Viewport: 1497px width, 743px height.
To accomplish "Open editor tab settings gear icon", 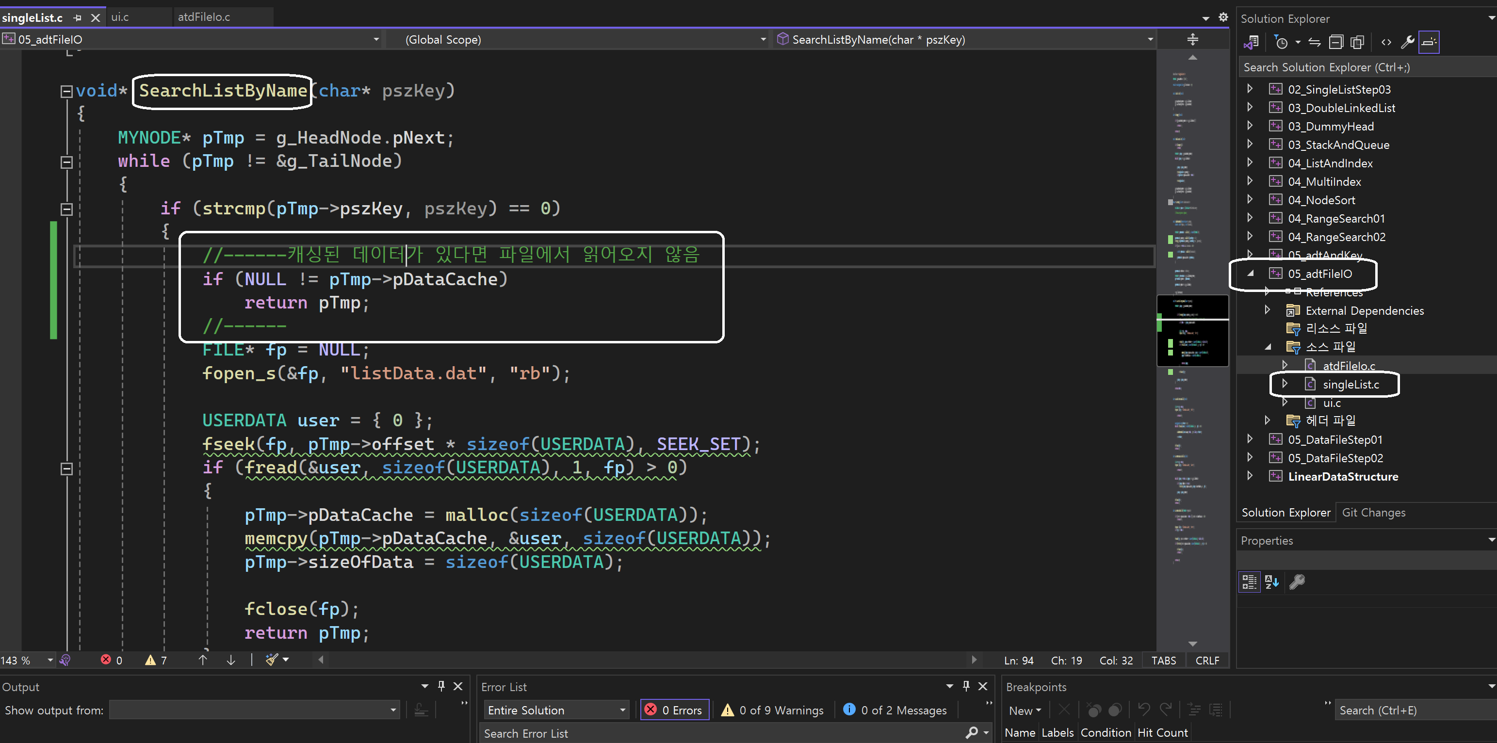I will tap(1223, 17).
